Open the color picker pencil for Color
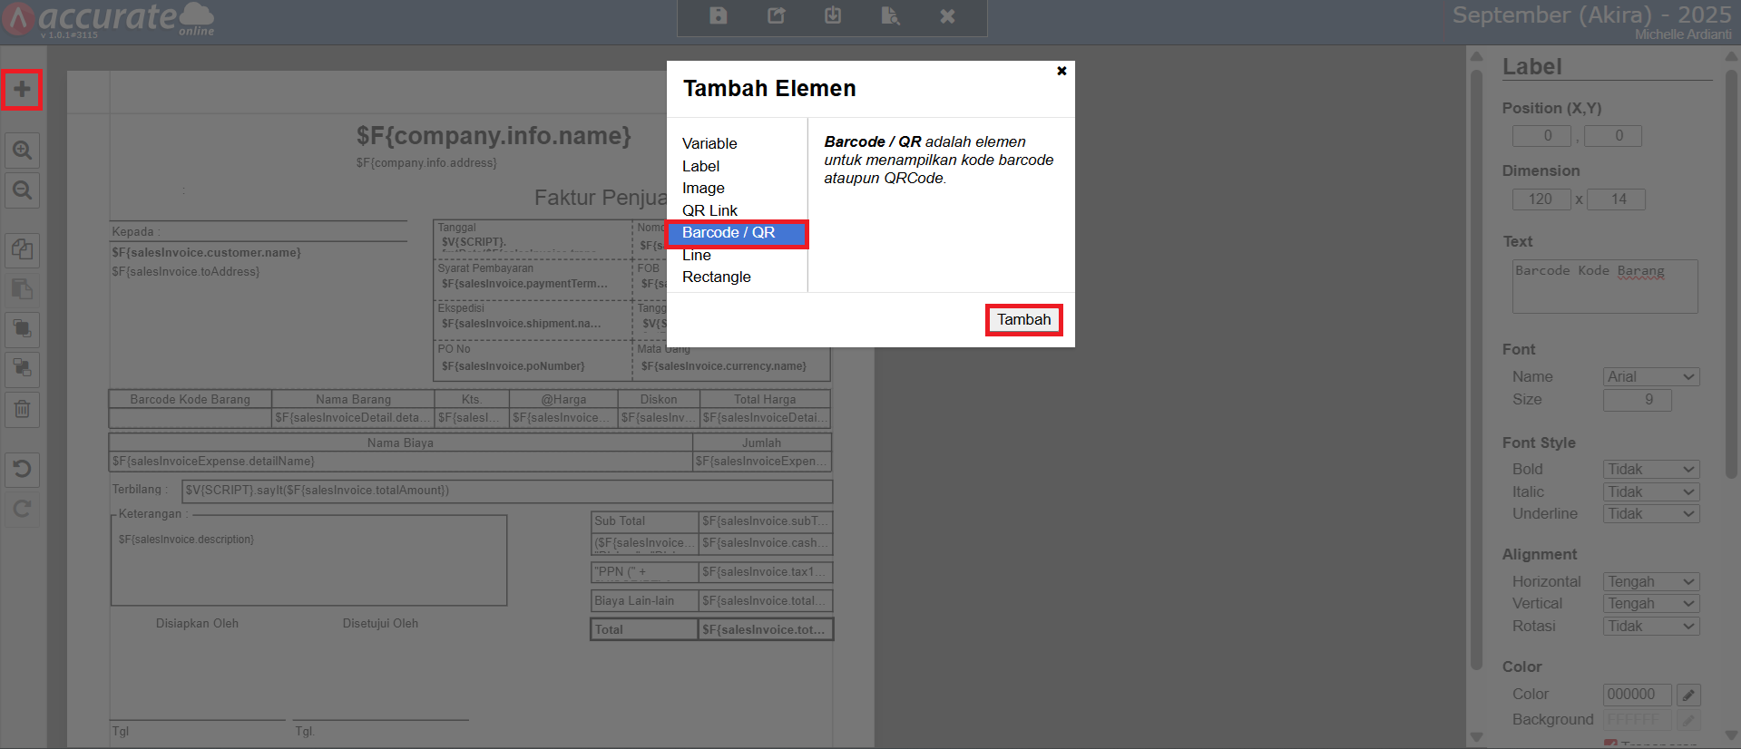Screen dimensions: 1741x749 click(1687, 695)
